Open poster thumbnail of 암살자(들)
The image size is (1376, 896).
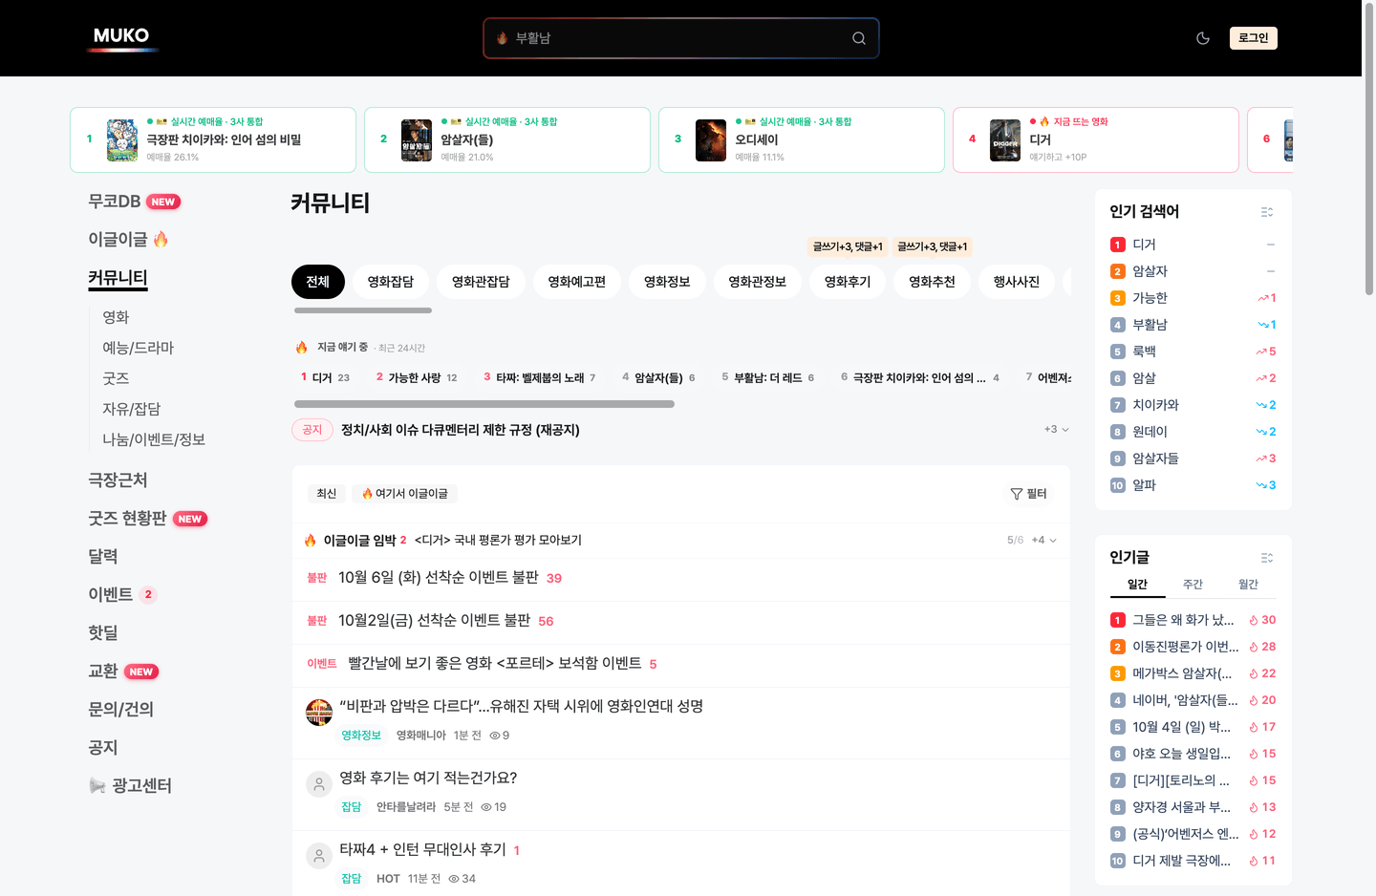[417, 140]
